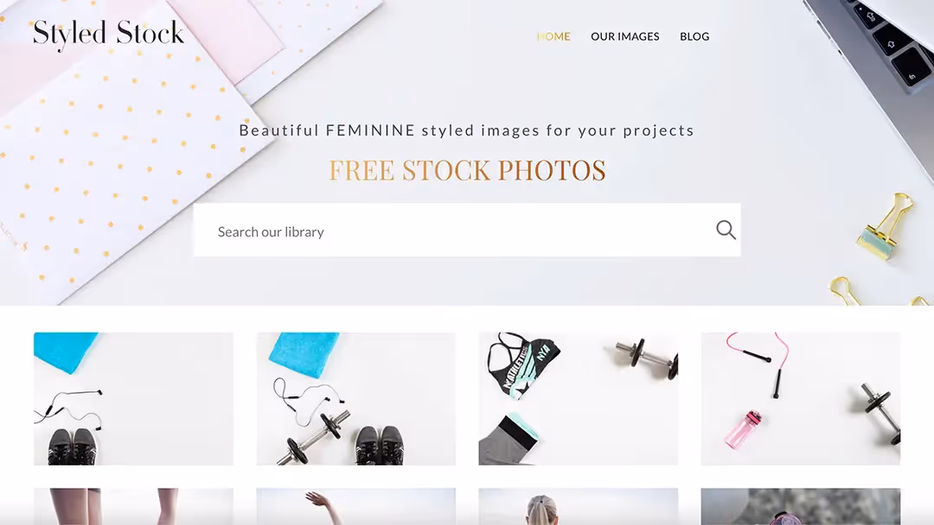The height and width of the screenshot is (525, 934).
Task: Select the blonde ponytail photo thumbnail
Action: (x=579, y=507)
